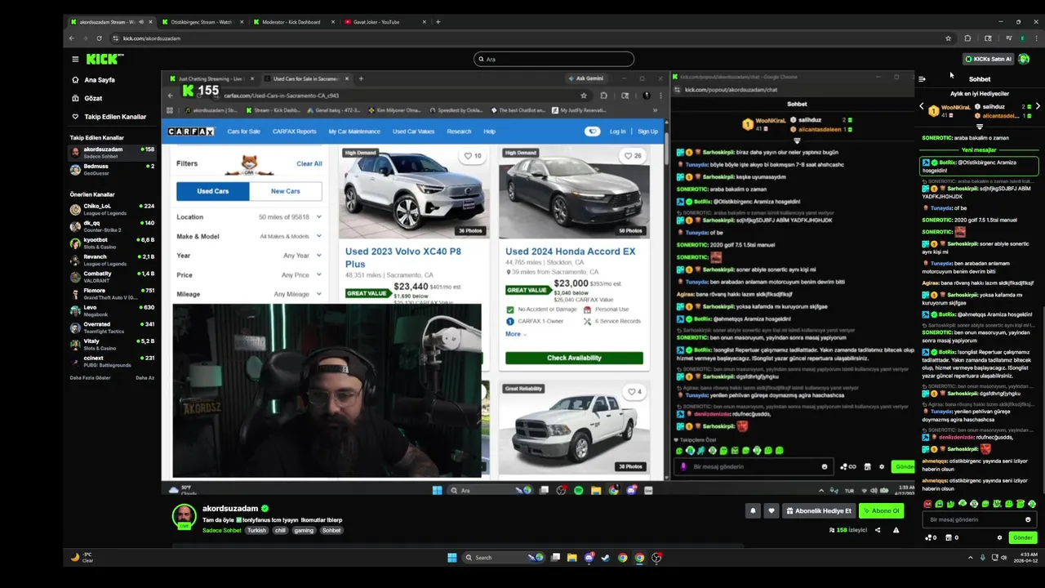
Task: Click the heart follow button under the stream
Action: click(x=771, y=510)
